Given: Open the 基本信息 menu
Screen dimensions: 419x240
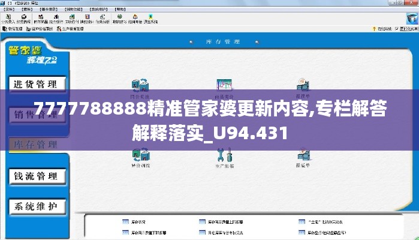Looking at the screenshot, I should pyautogui.click(x=49, y=9).
